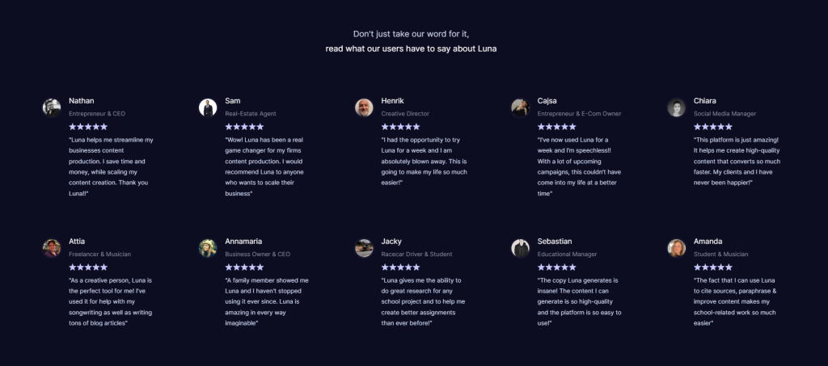Click the star rating on Chiara's review
828x366 pixels.
pos(713,127)
